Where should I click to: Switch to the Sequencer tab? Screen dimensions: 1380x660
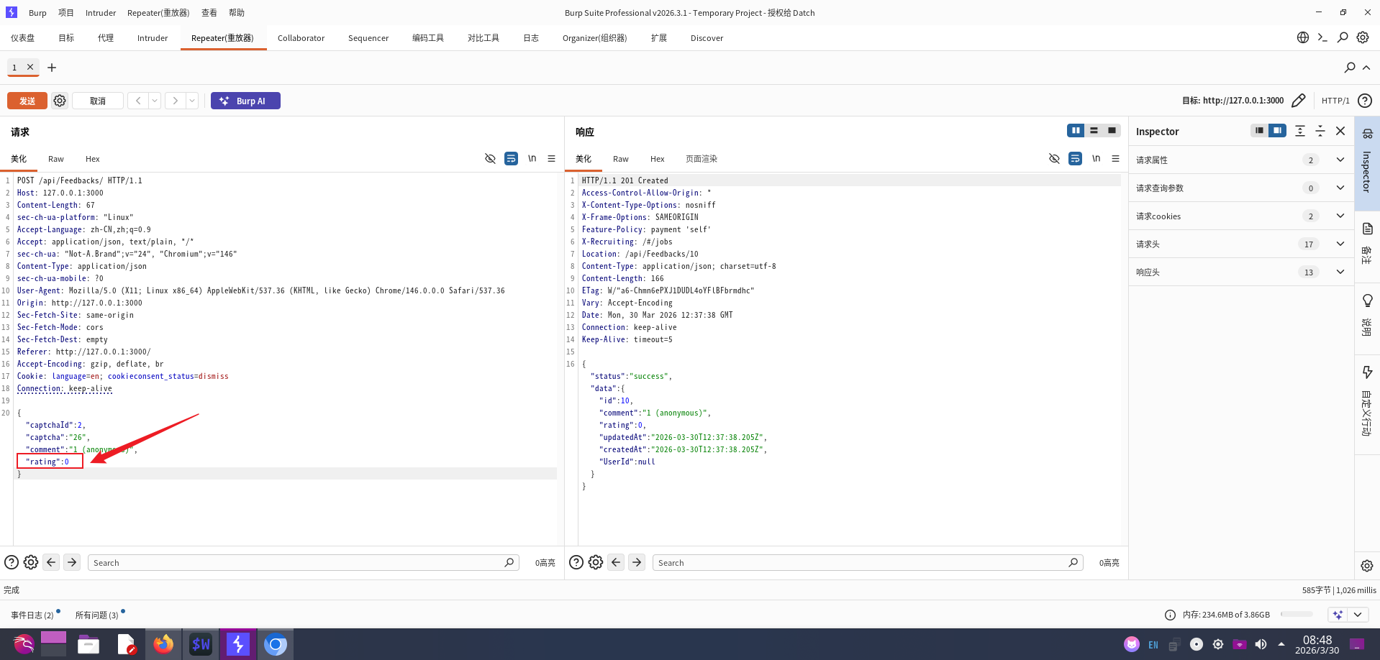click(368, 38)
